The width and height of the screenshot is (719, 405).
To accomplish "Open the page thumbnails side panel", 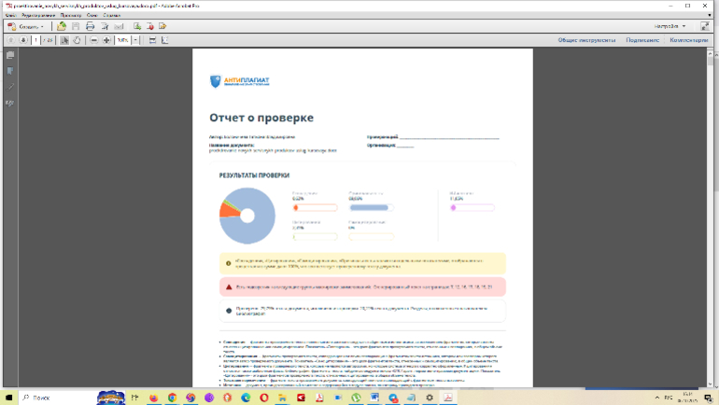I will 10,56.
